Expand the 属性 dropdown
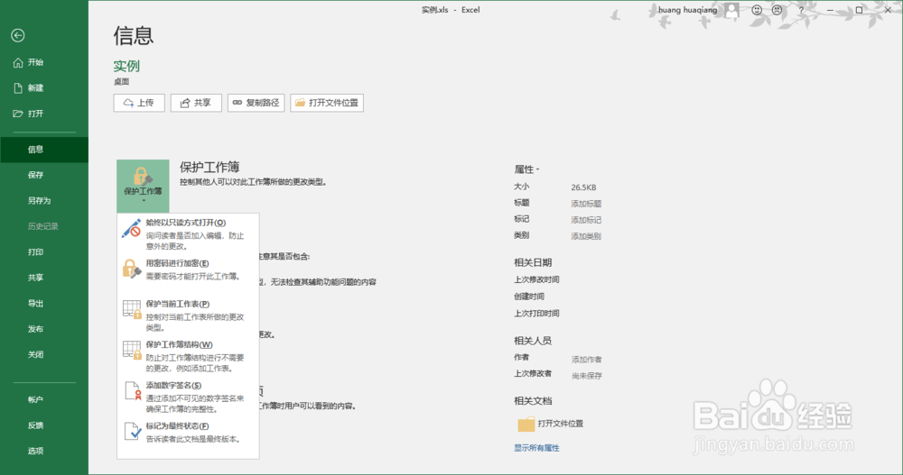Image resolution: width=903 pixels, height=475 pixels. tap(527, 169)
